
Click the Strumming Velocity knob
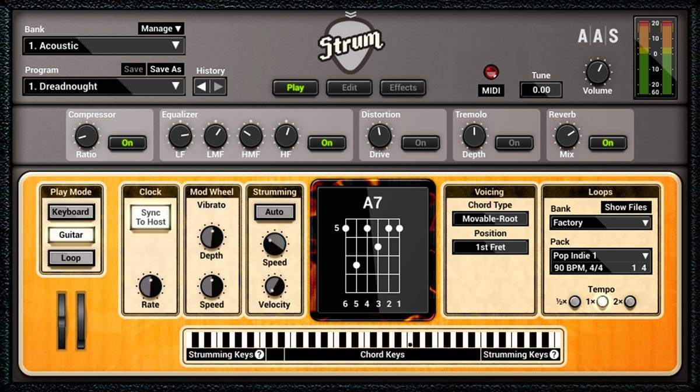coord(274,286)
